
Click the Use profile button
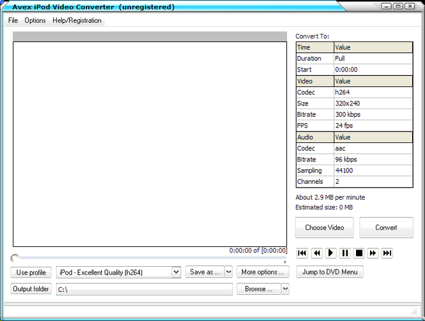coord(31,272)
